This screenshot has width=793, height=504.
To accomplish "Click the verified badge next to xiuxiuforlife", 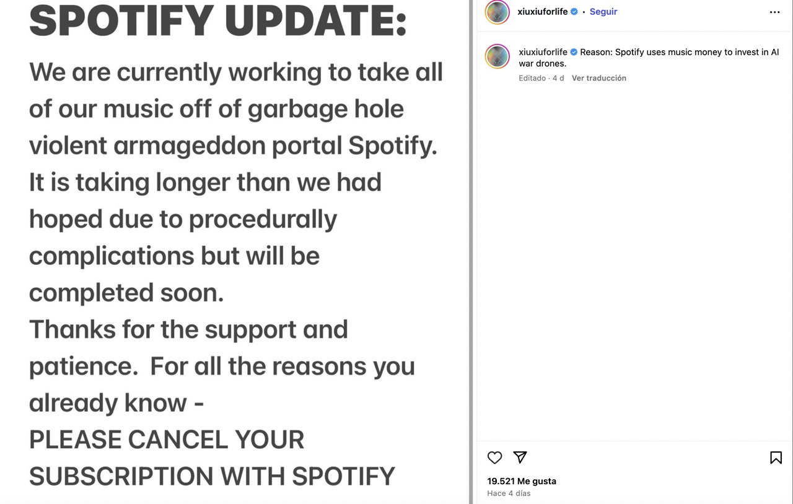I will coord(573,11).
